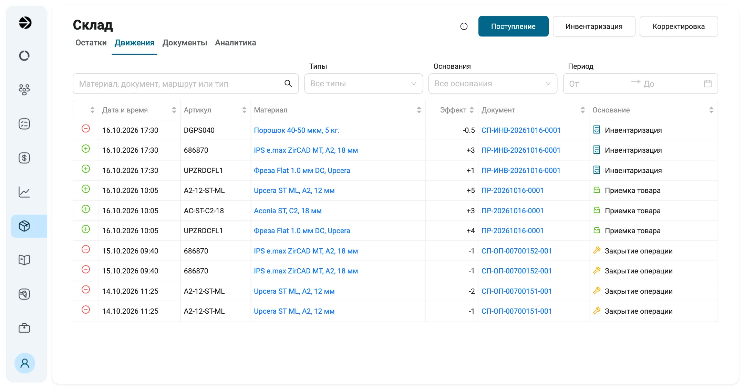Click the search magnifier icon
The image size is (744, 389).
coord(288,84)
